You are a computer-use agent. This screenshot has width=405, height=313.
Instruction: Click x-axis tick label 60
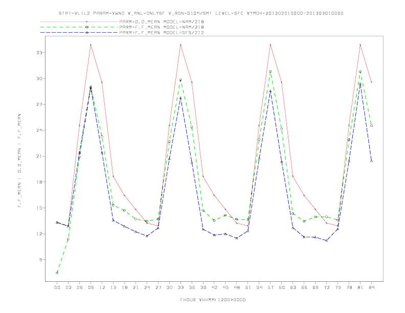(x=282, y=287)
